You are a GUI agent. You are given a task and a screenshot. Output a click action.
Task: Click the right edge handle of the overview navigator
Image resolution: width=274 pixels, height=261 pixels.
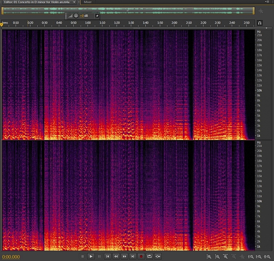(253, 11)
